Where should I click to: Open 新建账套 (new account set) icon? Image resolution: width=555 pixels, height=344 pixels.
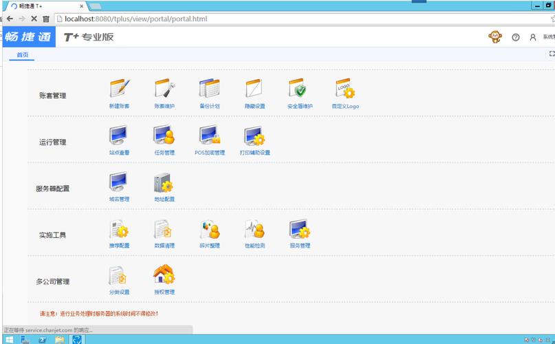coord(119,89)
